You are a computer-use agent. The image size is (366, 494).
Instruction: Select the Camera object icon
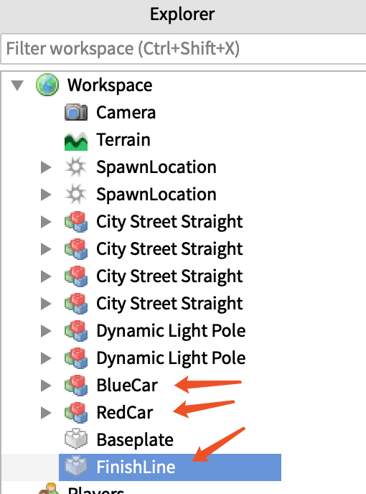(x=76, y=112)
